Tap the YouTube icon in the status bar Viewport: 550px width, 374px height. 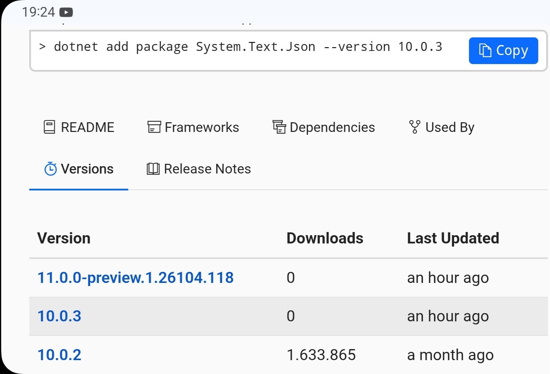[66, 12]
